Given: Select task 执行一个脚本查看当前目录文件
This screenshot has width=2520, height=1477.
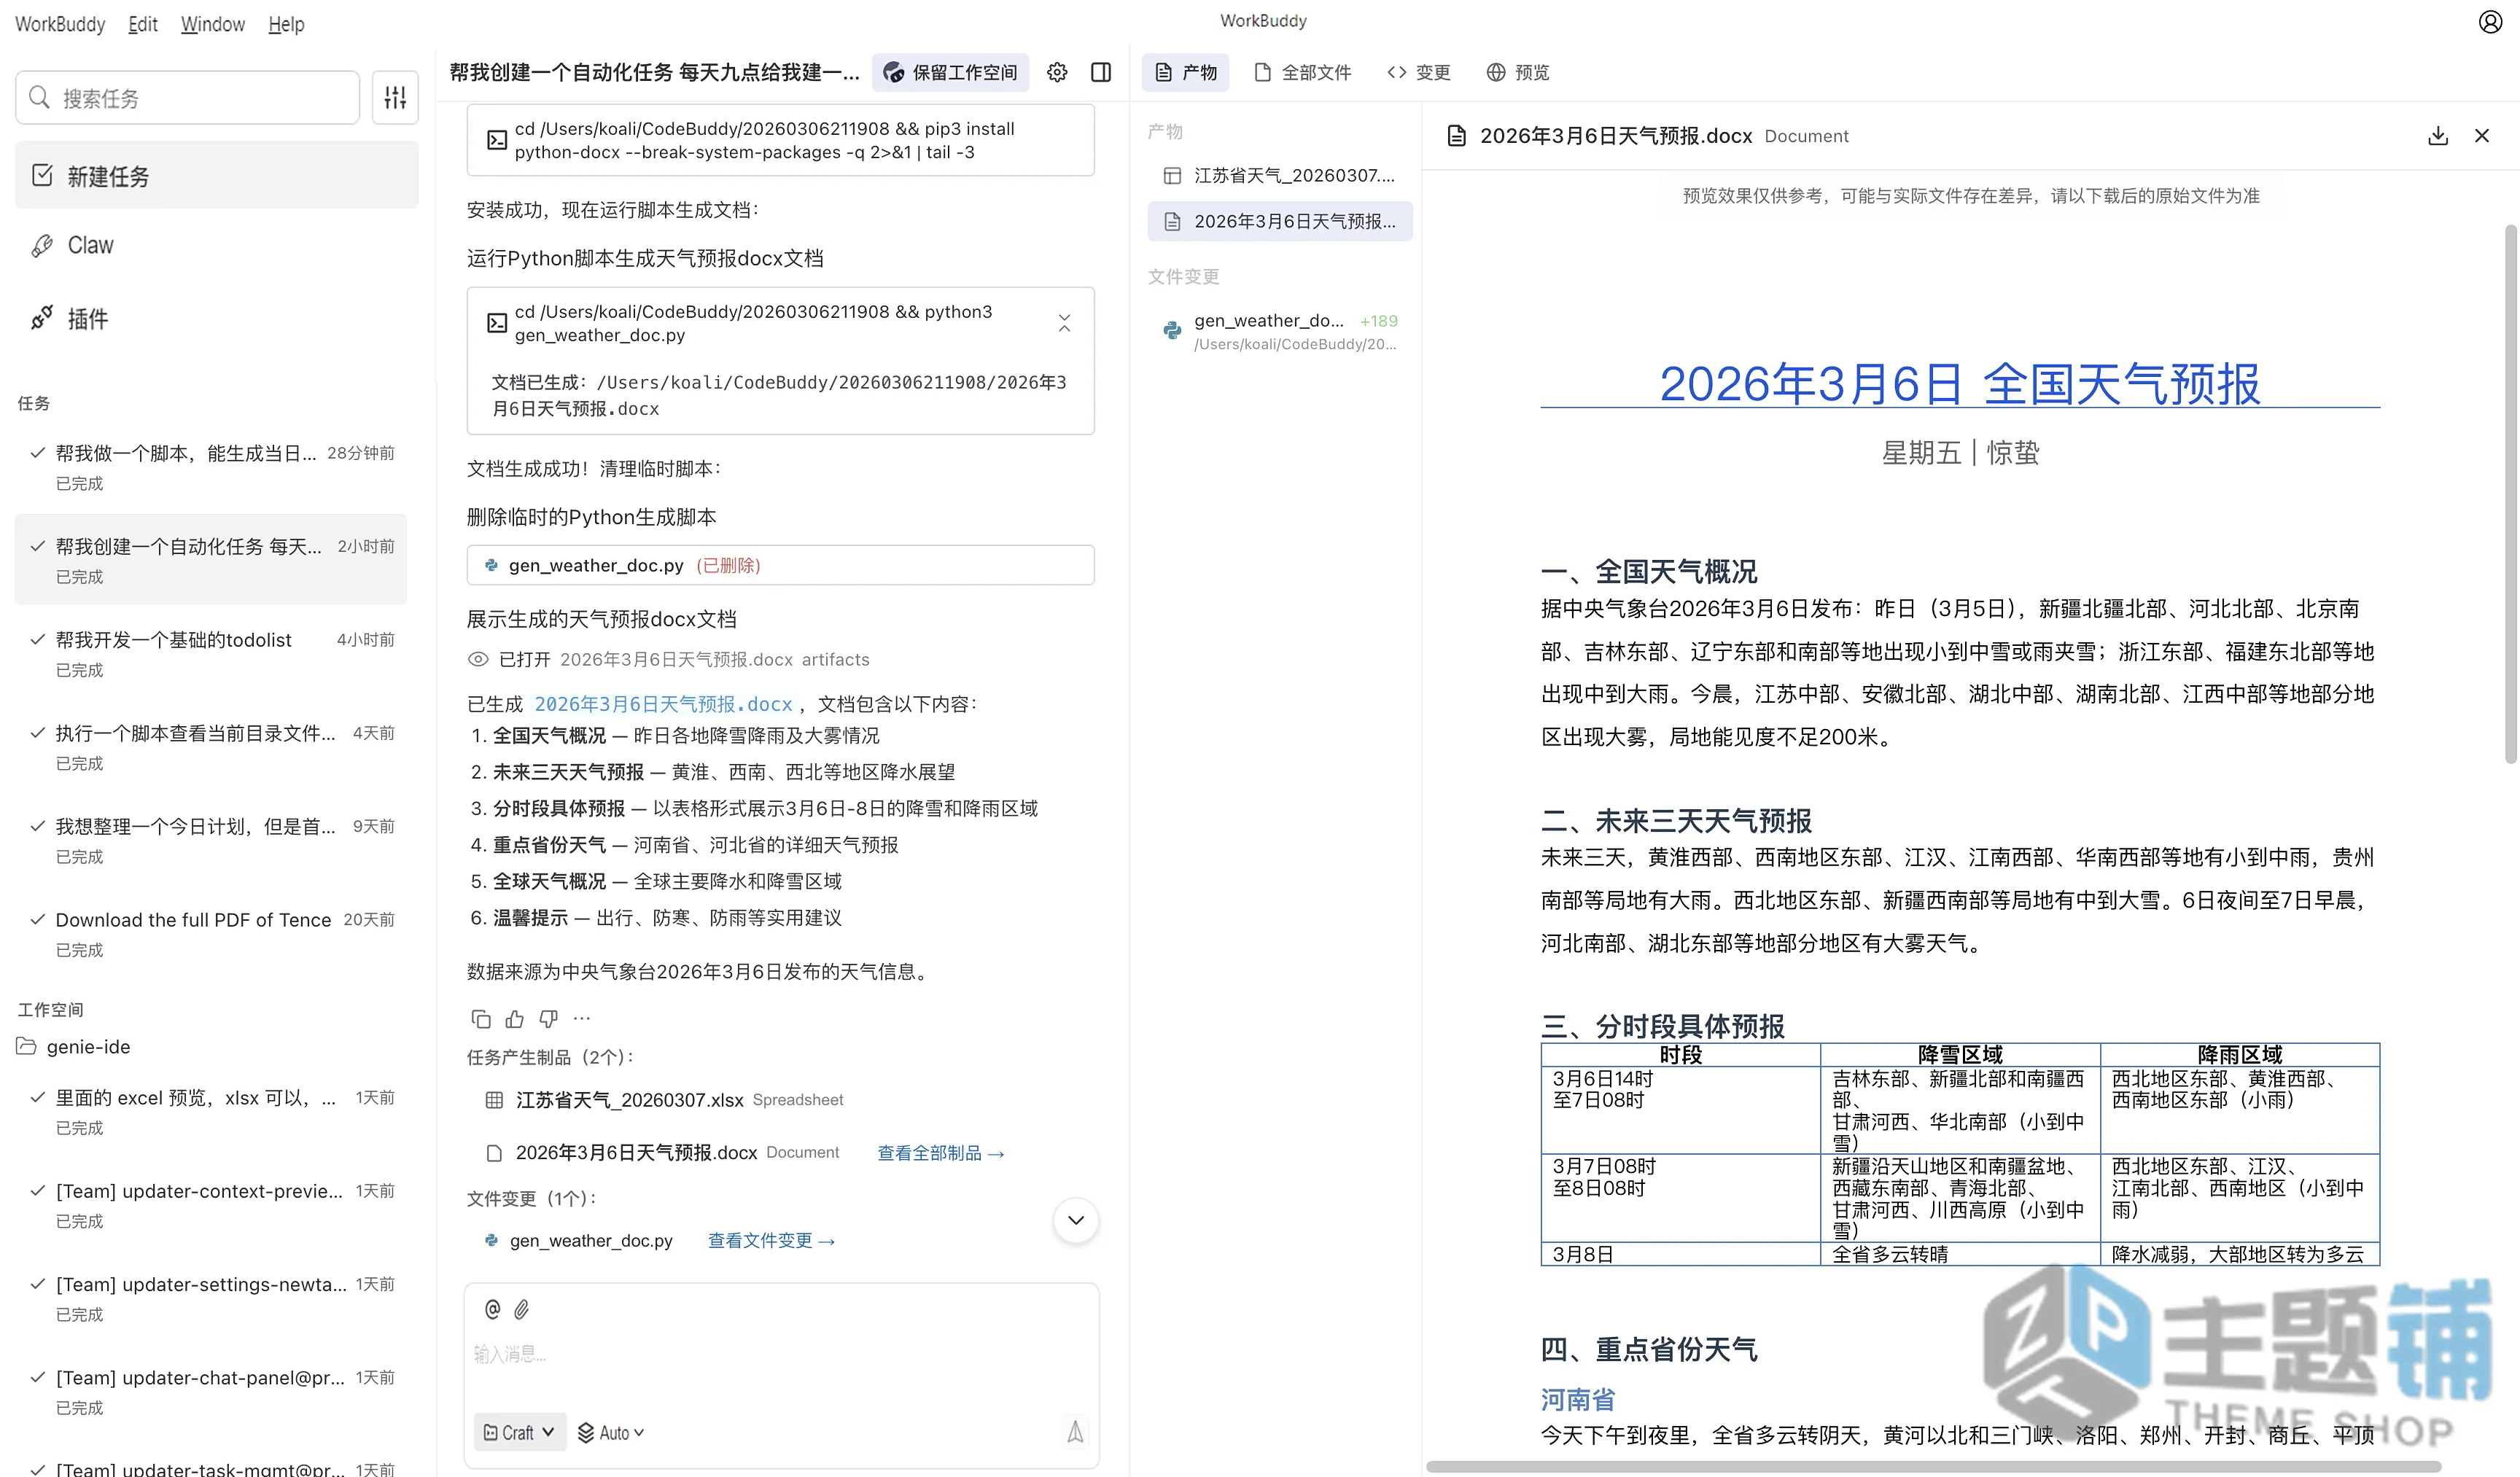Looking at the screenshot, I should click(211, 748).
